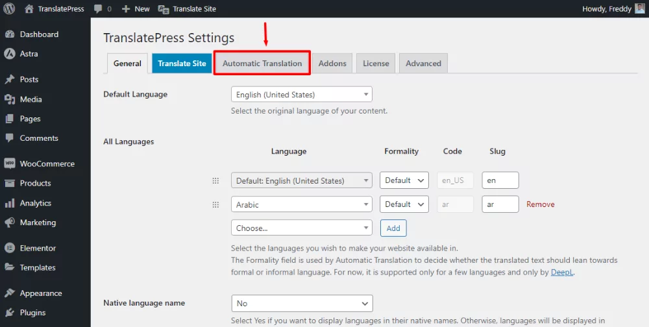This screenshot has height=327, width=649.
Task: Remove the Arabic language
Action: click(x=540, y=204)
